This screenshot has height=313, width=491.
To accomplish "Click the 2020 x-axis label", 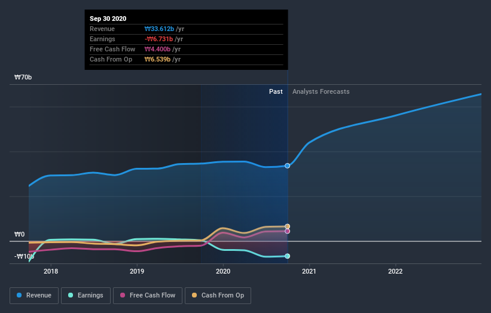I will pos(223,271).
